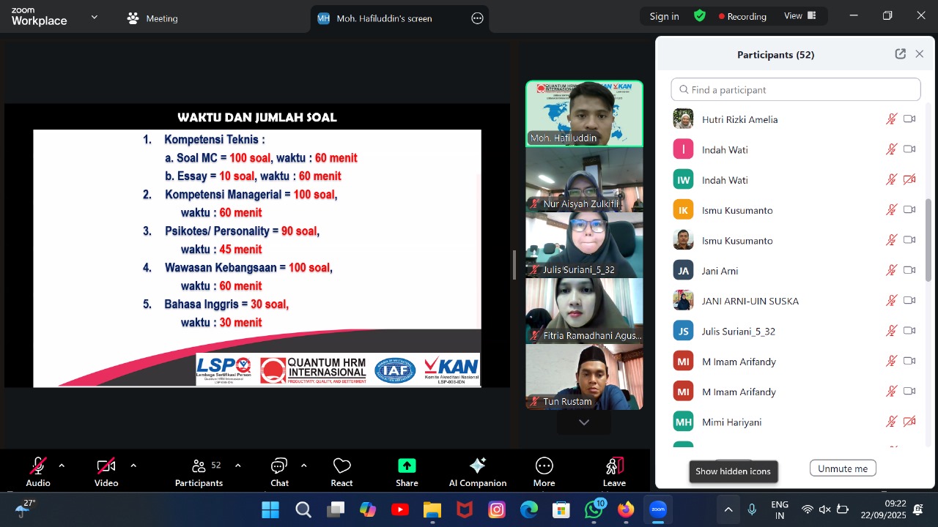Show more video tiles below
Viewport: 938px width, 527px height.
coord(584,422)
